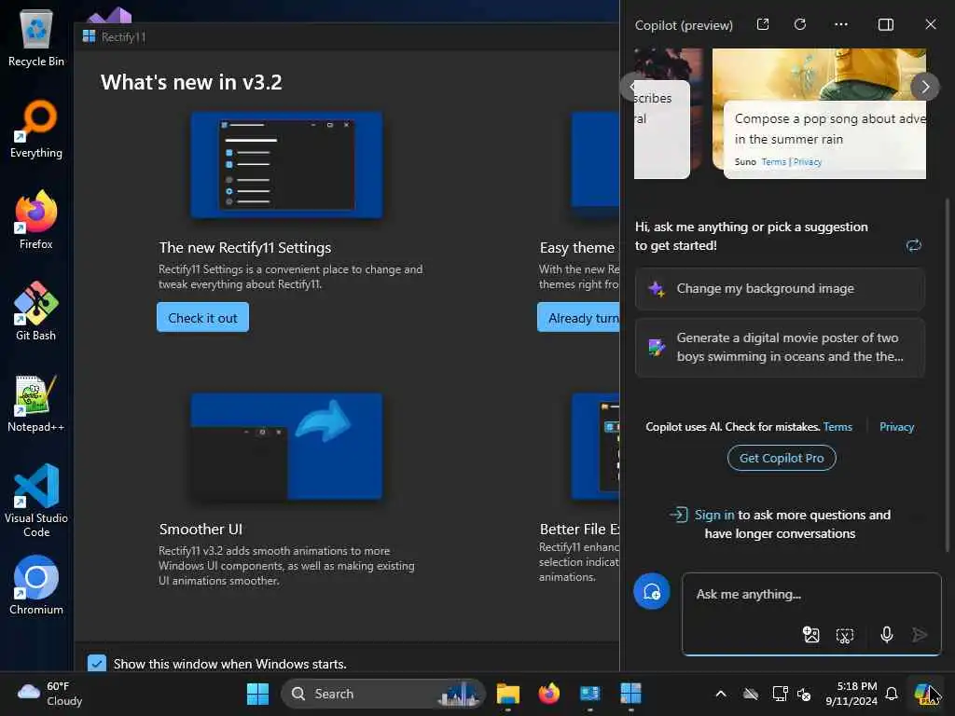
Task: Show hidden system tray icons
Action: (721, 694)
